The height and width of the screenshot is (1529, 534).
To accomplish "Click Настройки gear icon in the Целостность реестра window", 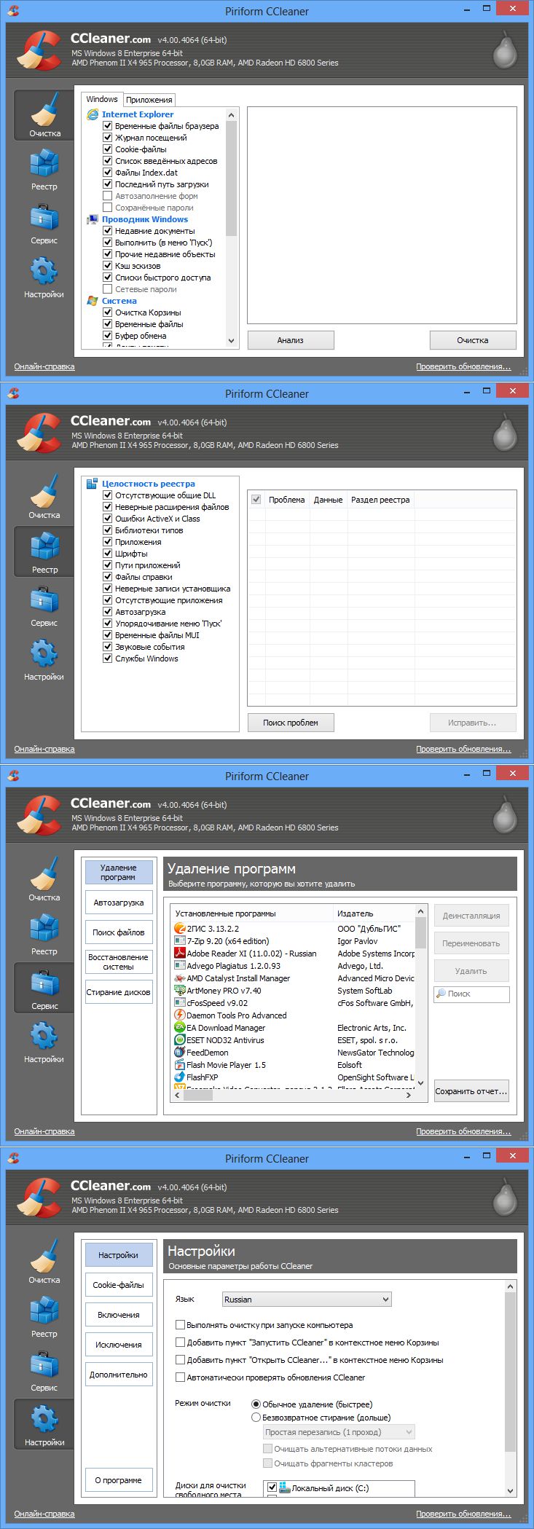I will pos(44,653).
